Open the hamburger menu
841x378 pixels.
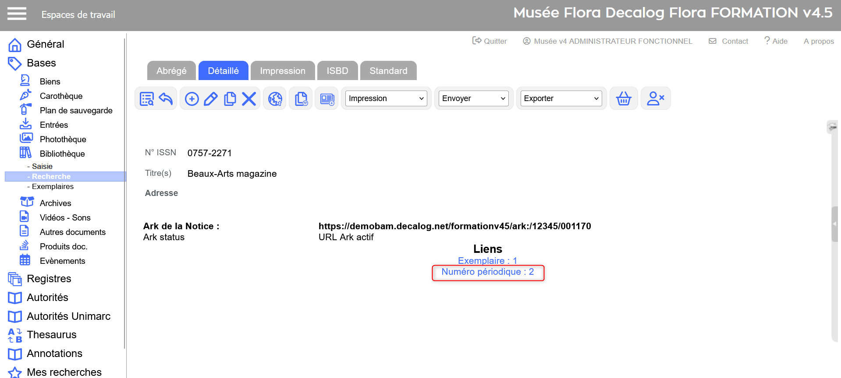pos(17,14)
